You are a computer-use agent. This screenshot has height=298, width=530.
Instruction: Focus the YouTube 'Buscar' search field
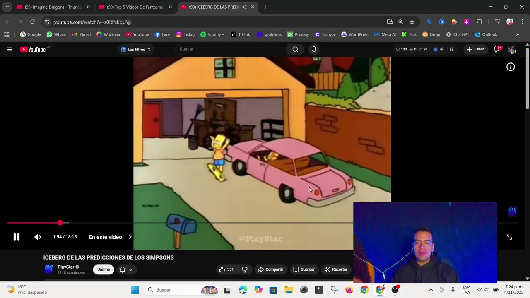click(x=232, y=49)
